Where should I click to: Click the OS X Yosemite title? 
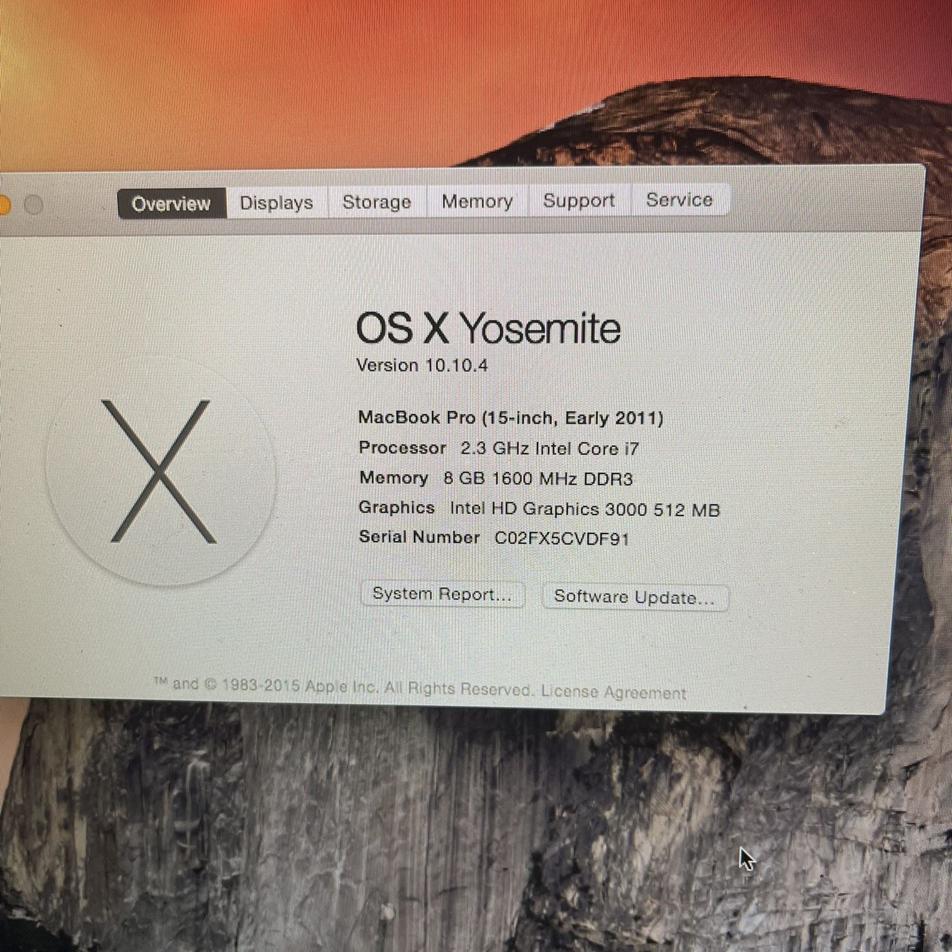tap(489, 328)
